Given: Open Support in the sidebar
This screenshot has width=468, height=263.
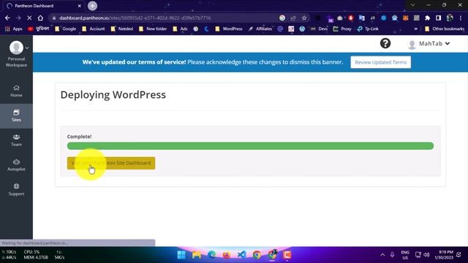Looking at the screenshot, I should [x=16, y=190].
